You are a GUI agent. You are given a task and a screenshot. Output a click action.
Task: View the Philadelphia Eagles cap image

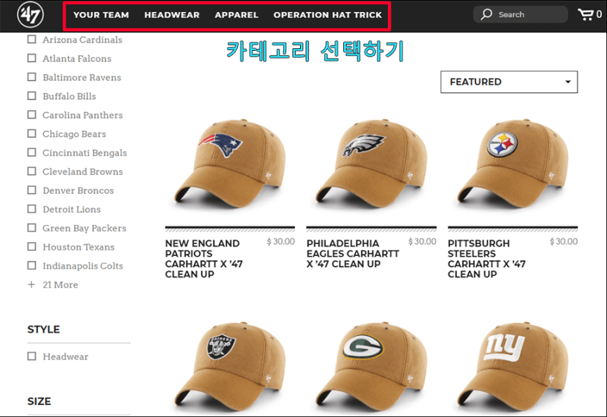point(372,163)
